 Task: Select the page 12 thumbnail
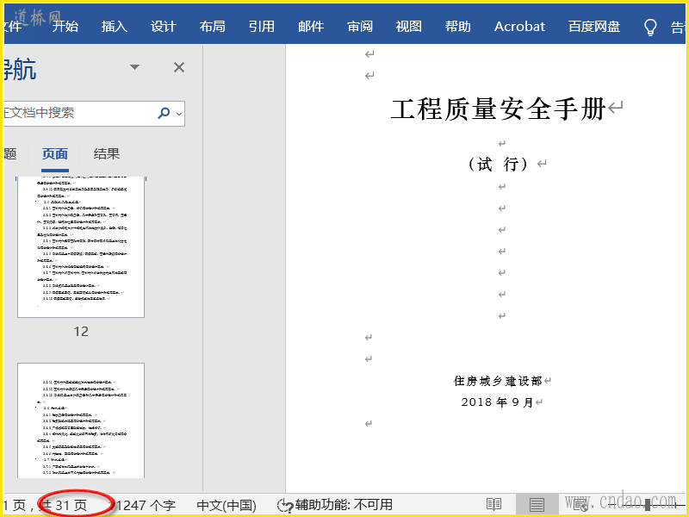click(x=81, y=247)
